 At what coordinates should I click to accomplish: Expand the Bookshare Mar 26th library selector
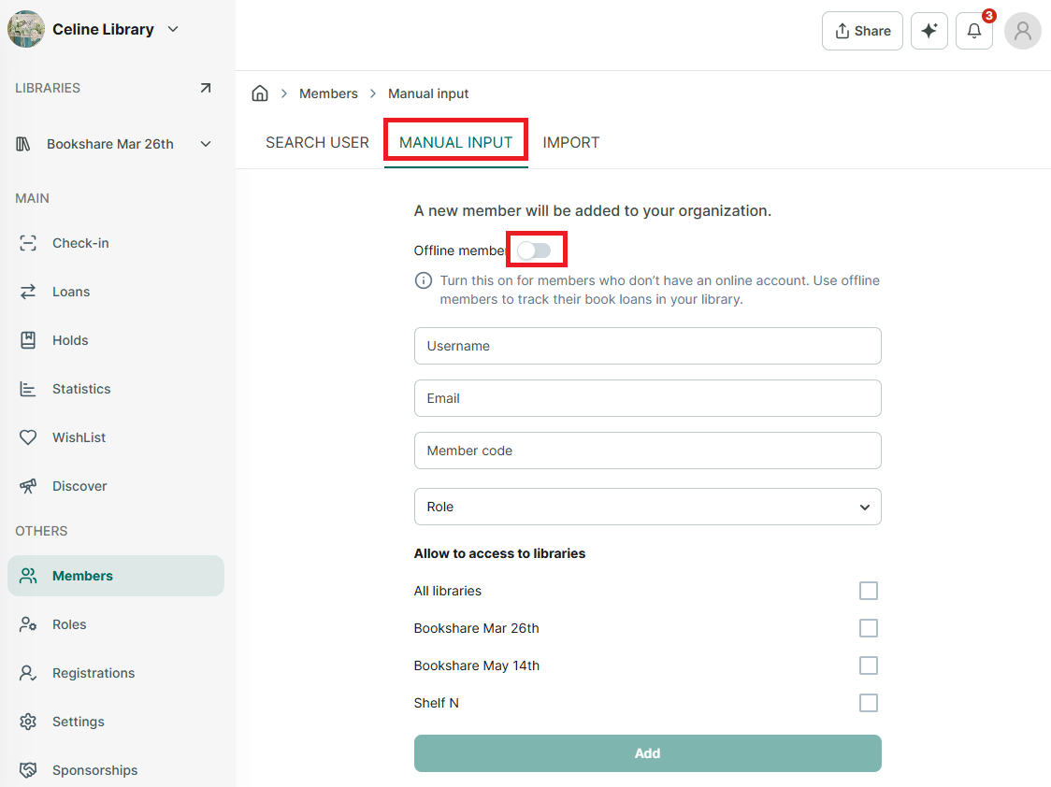coord(206,144)
